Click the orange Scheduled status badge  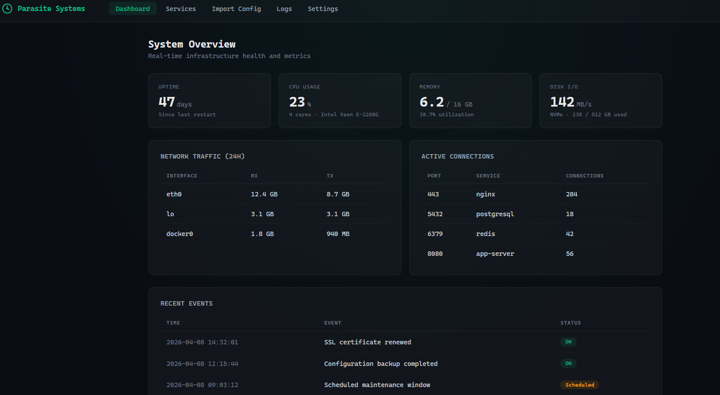pos(580,385)
